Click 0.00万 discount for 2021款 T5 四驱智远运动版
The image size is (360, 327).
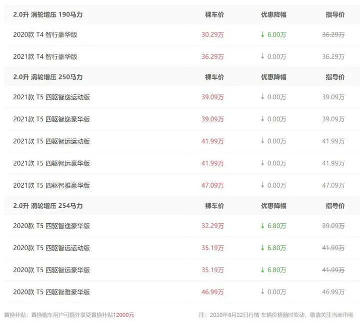click(276, 141)
